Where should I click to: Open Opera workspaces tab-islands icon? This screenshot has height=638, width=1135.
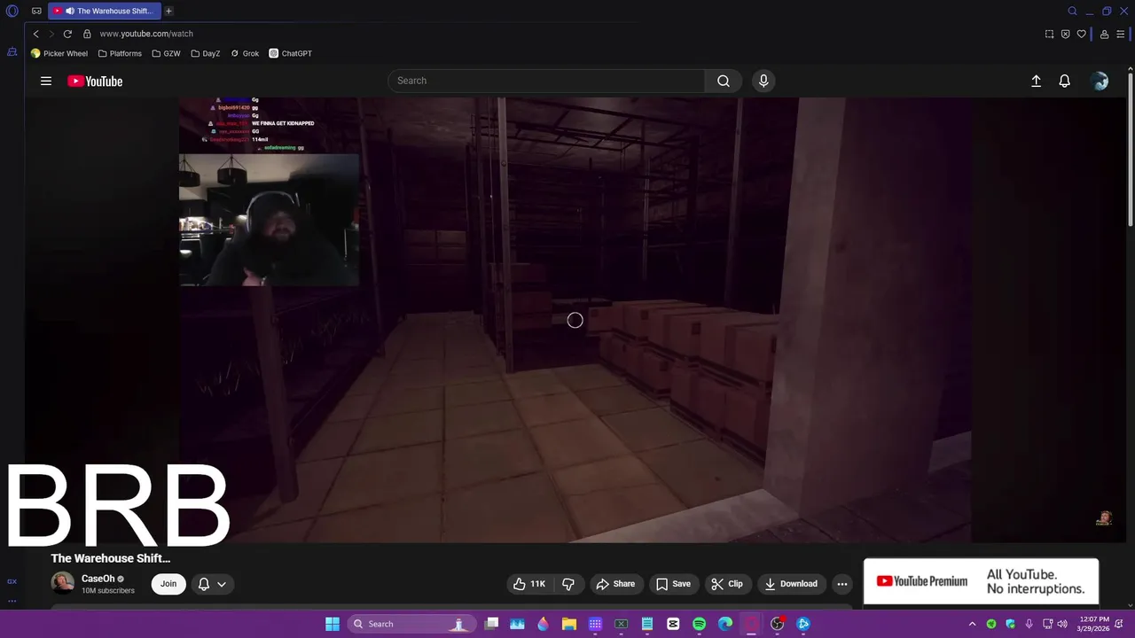pyautogui.click(x=36, y=12)
